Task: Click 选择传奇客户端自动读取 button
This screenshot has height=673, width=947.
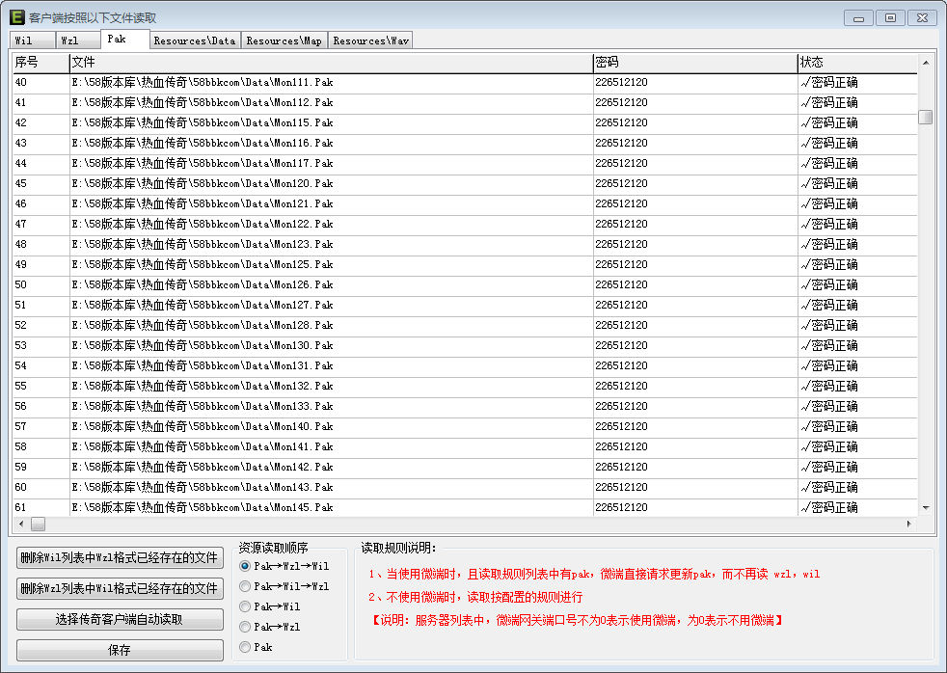Action: [120, 619]
